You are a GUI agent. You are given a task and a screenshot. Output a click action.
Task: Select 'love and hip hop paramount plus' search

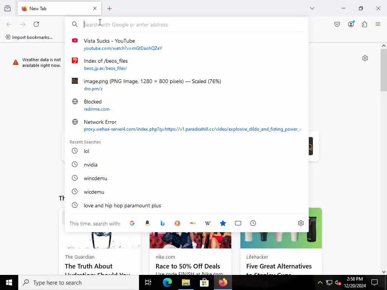click(187, 205)
